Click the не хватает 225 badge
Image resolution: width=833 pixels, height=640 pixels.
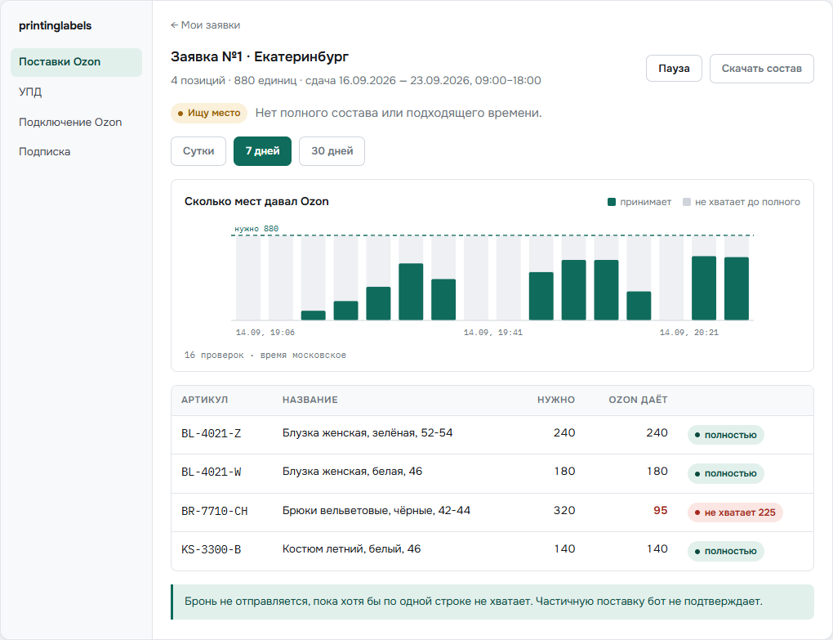pos(735,512)
